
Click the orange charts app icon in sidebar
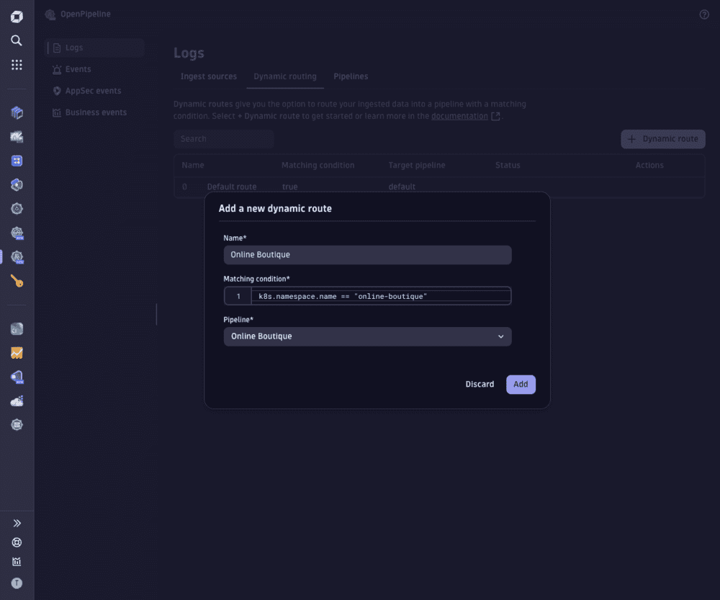point(17,353)
